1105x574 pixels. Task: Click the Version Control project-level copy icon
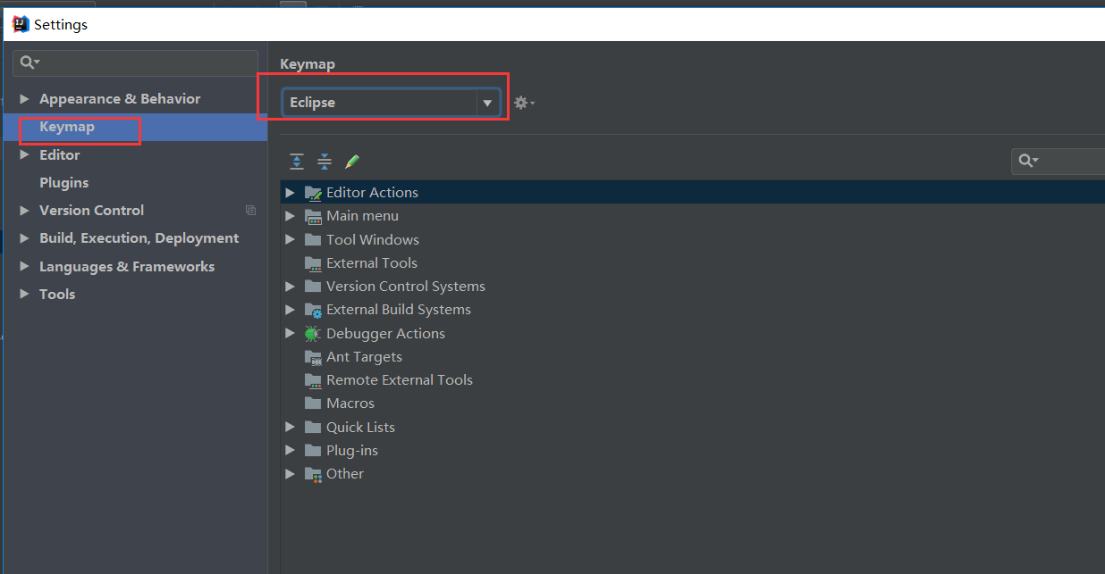click(x=250, y=211)
